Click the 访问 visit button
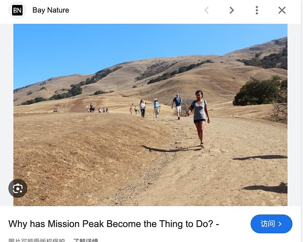 272,224
